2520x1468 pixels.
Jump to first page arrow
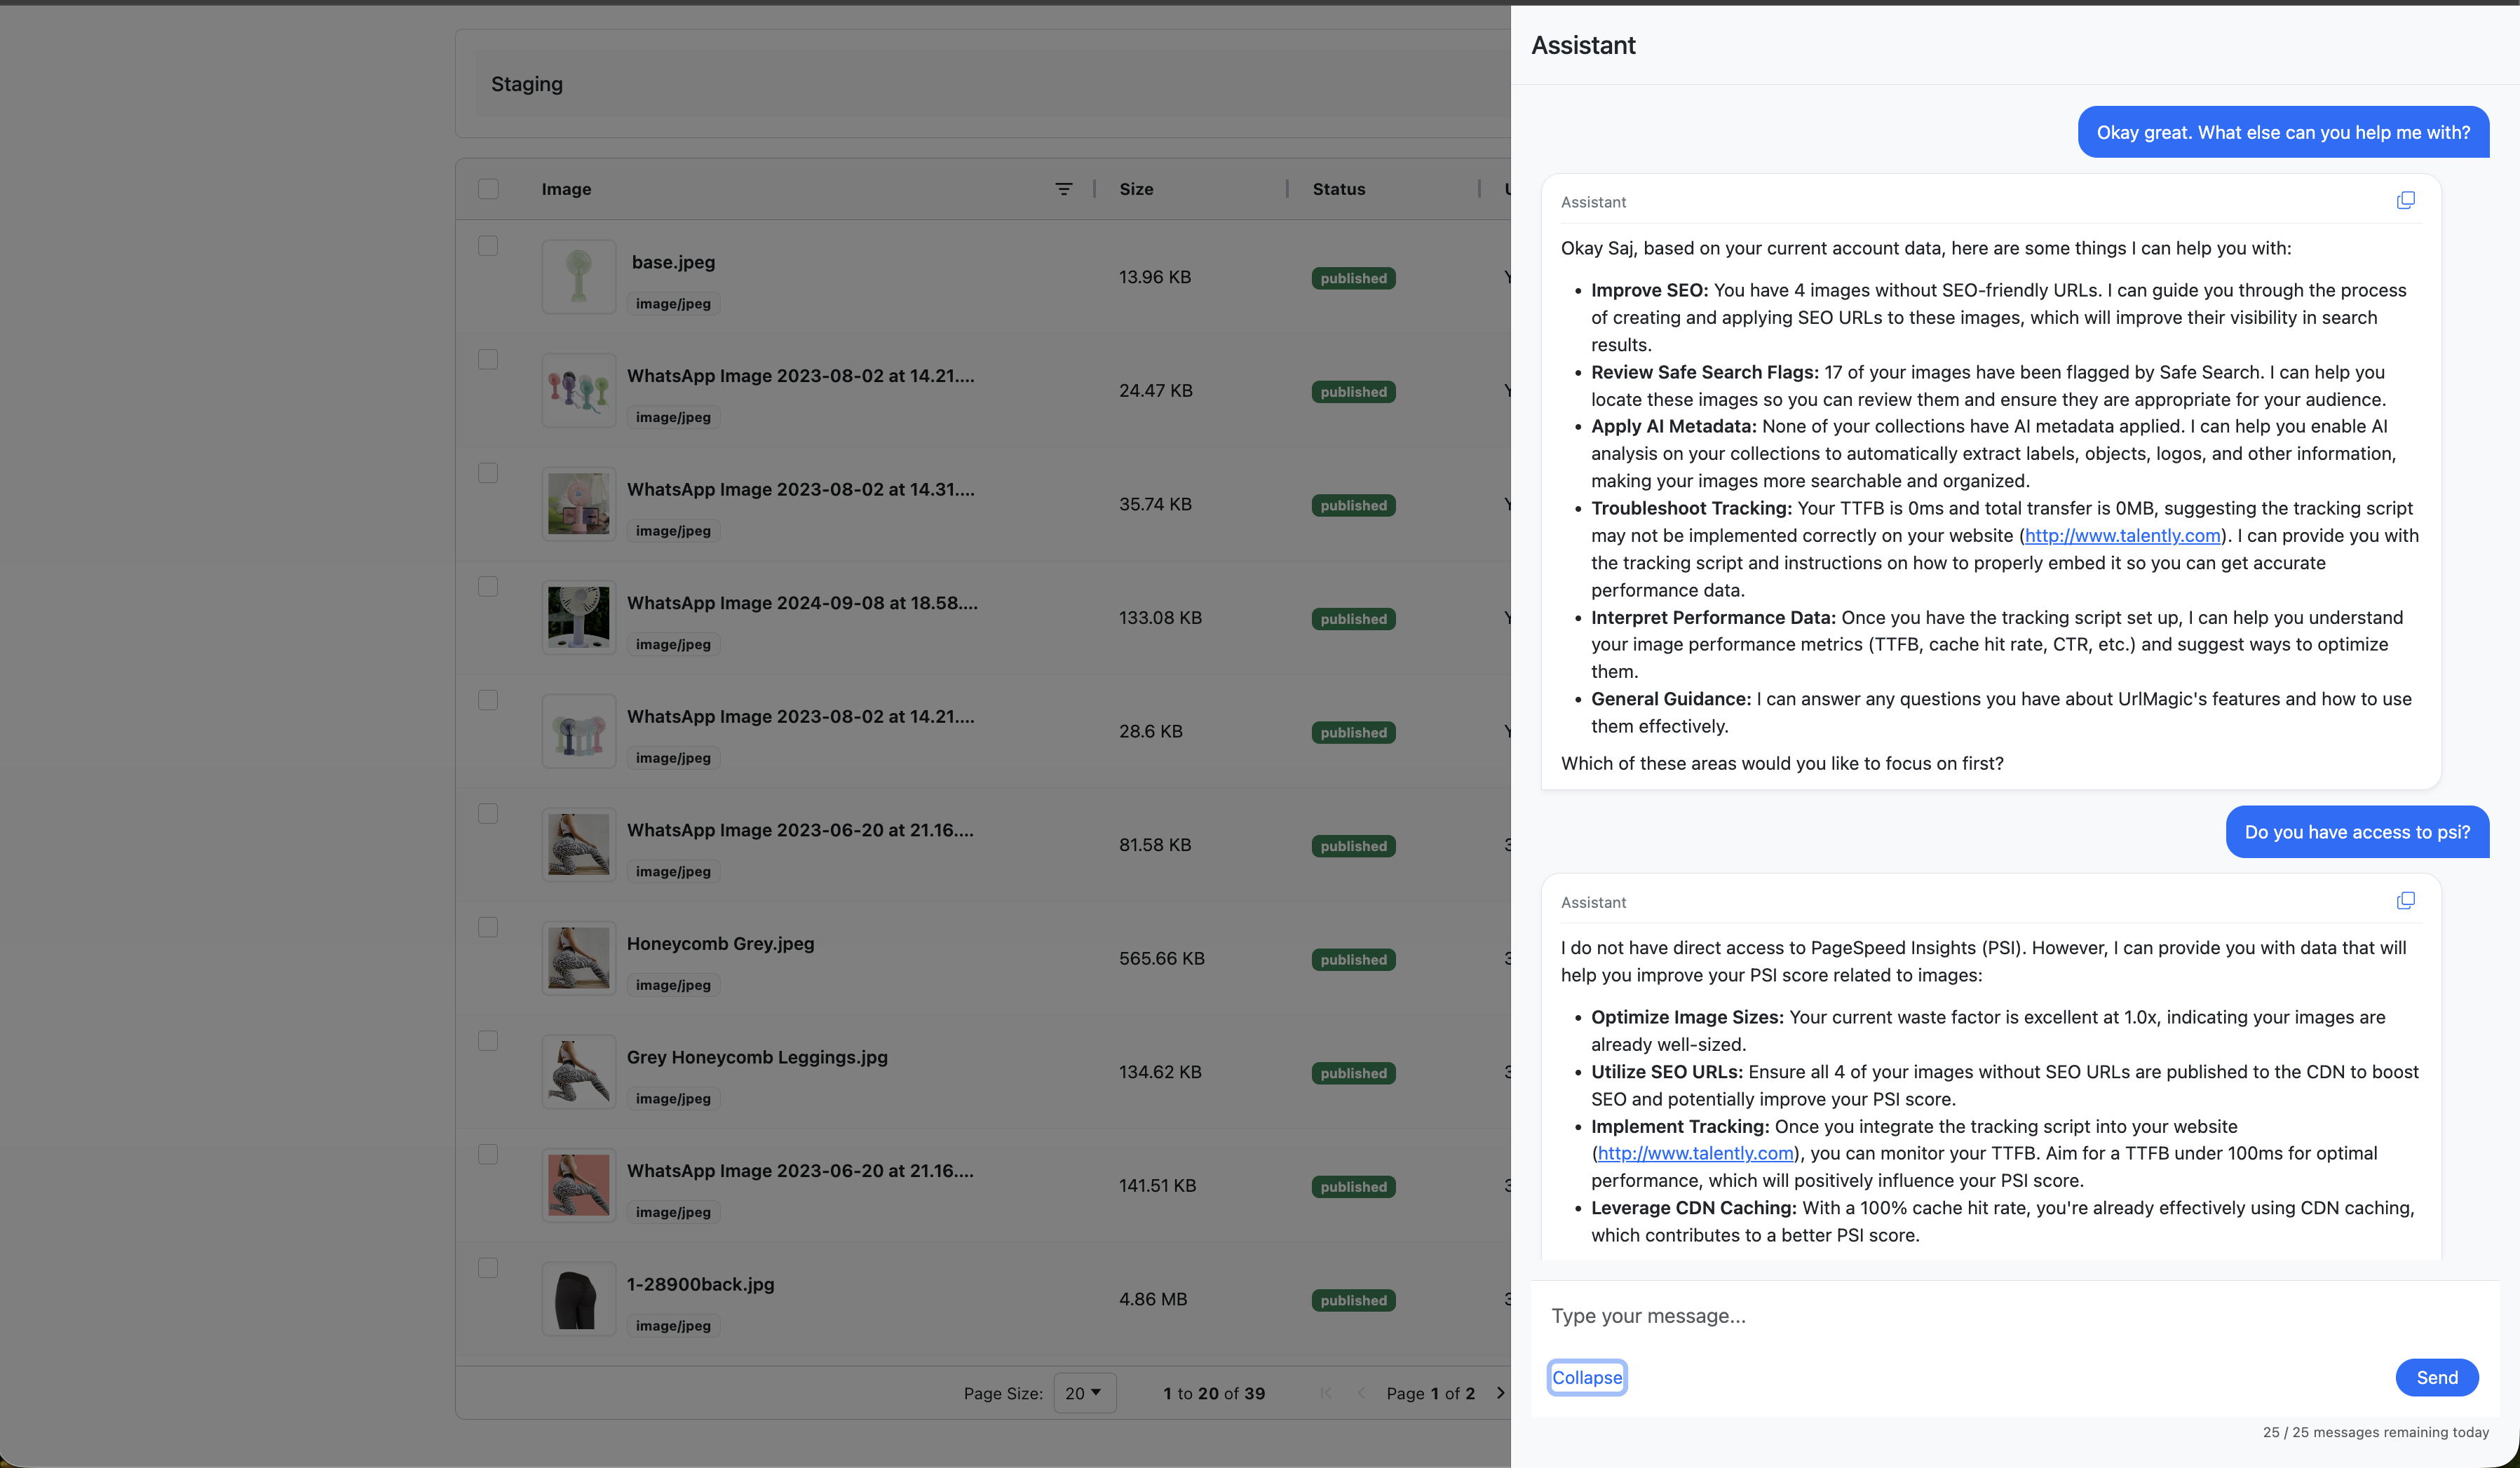click(x=1325, y=1393)
